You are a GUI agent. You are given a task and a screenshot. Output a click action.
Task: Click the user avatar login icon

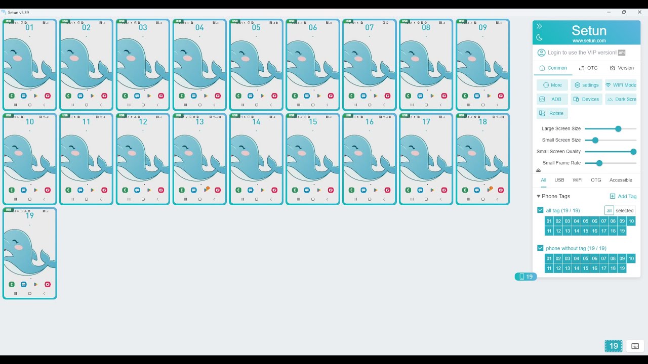coord(541,53)
